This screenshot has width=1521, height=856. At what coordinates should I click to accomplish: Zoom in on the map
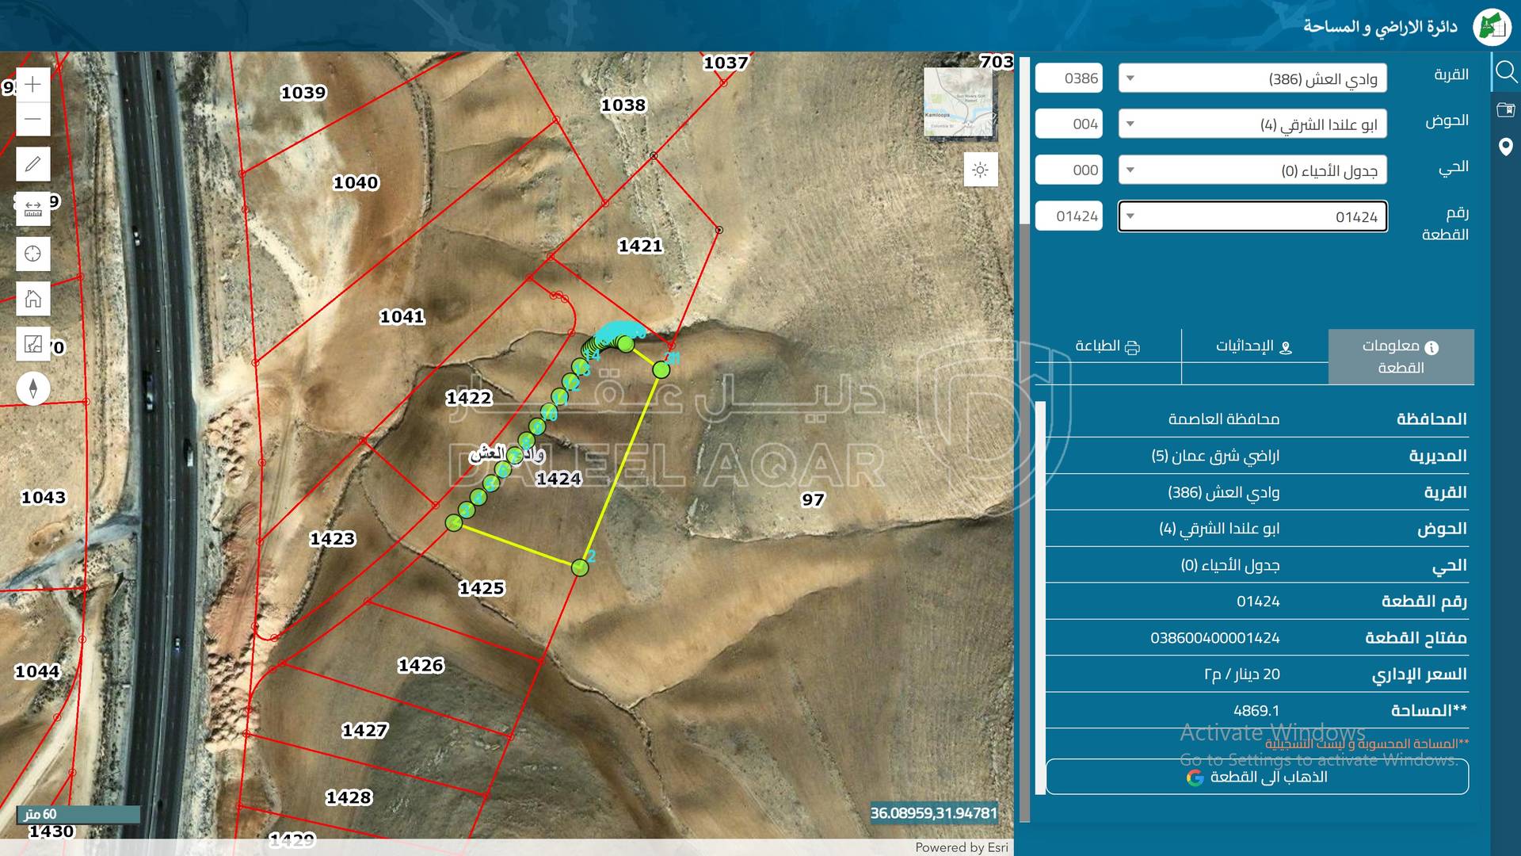click(x=32, y=85)
